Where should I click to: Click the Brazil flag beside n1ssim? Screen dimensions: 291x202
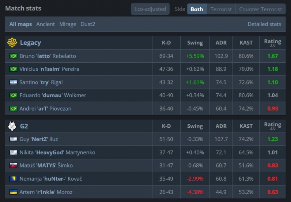(13, 69)
